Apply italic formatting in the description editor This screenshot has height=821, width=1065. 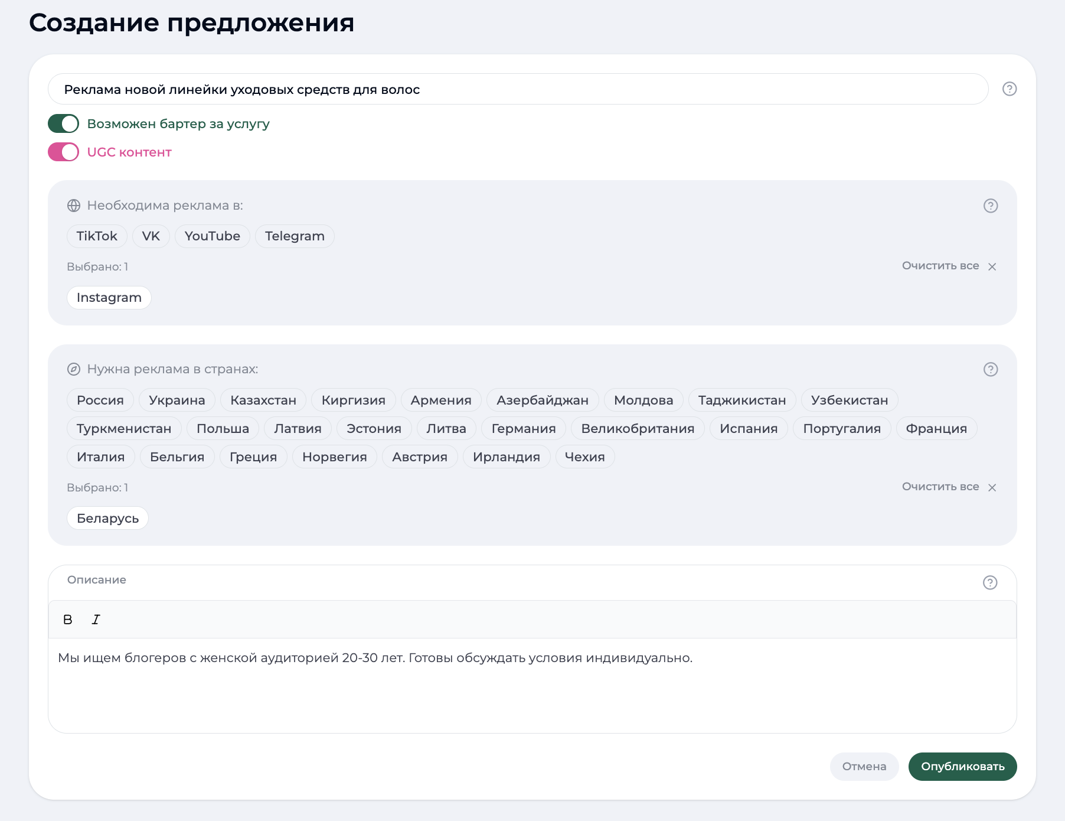[x=95, y=619]
